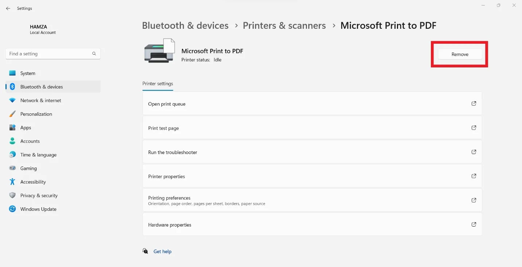This screenshot has width=522, height=267.
Task: Check for updates via Windows Update
Action: [x=38, y=209]
